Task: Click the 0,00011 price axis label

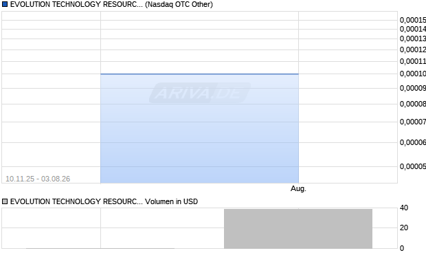Action: pyautogui.click(x=413, y=61)
